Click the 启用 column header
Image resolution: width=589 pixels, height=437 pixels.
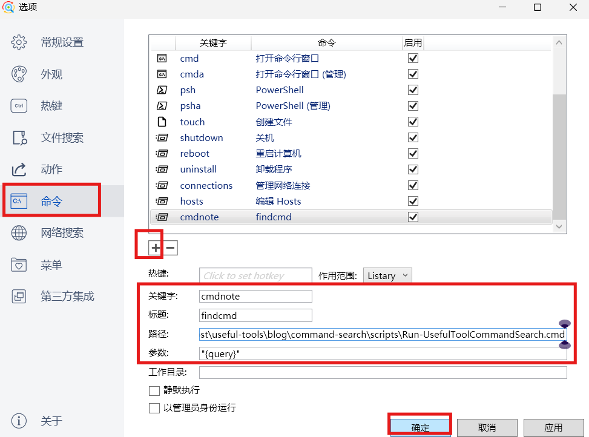(x=413, y=43)
